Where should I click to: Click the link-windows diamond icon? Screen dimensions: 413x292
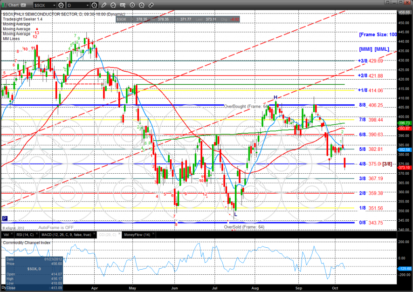click(151, 5)
